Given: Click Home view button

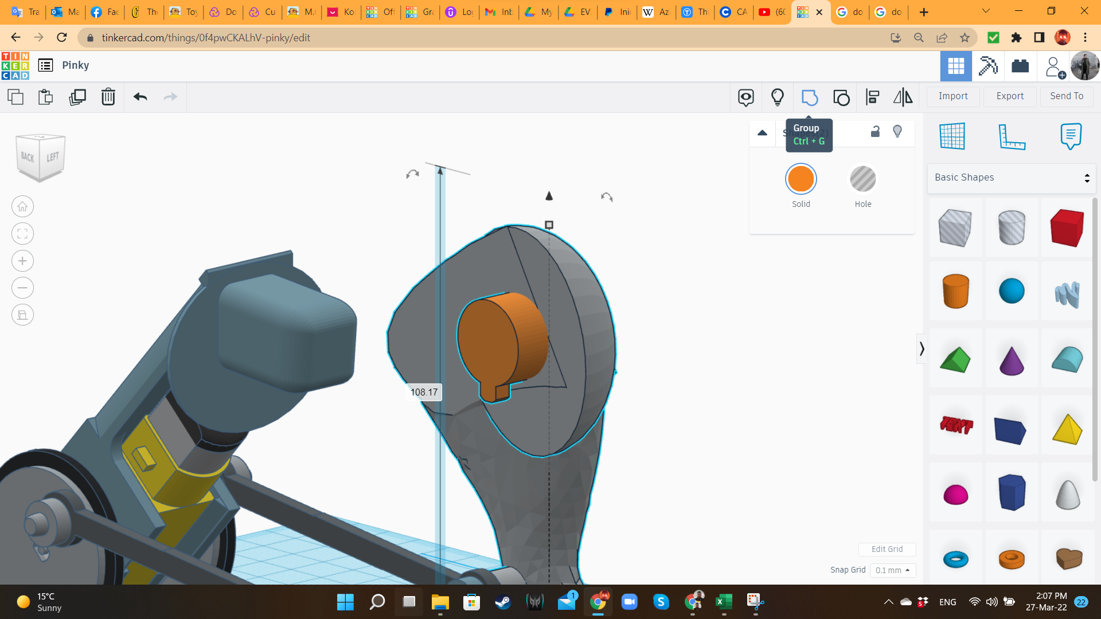Looking at the screenshot, I should 22,206.
